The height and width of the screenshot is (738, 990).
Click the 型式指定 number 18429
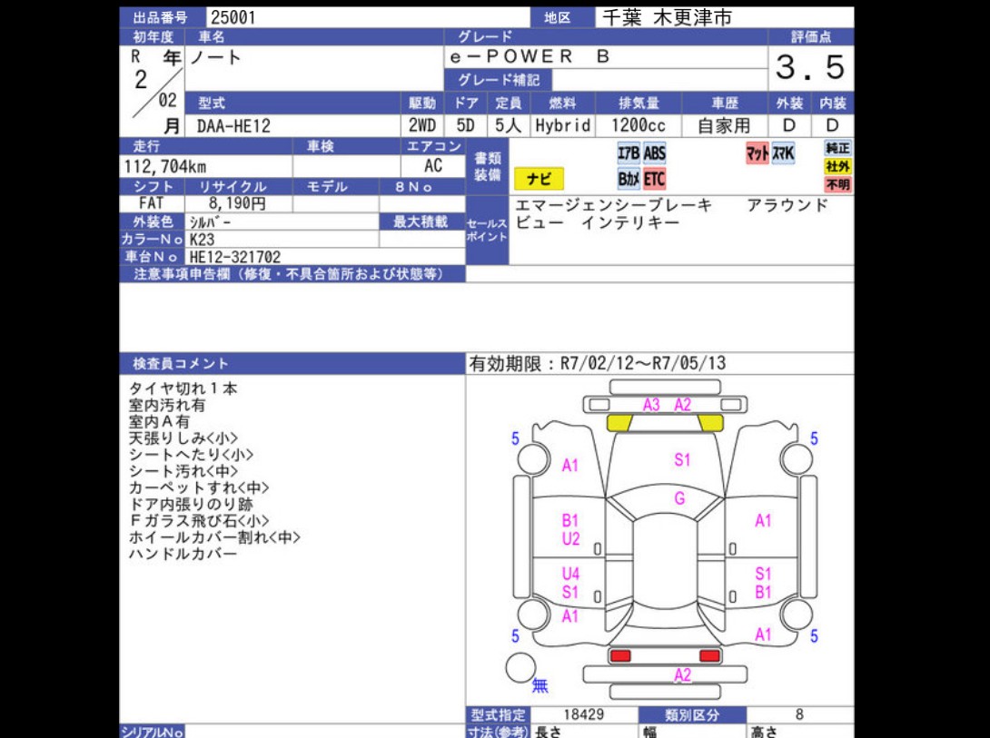(583, 714)
